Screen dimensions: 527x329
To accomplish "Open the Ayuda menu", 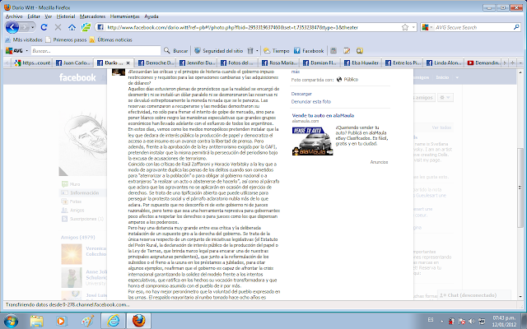I will coord(152,16).
